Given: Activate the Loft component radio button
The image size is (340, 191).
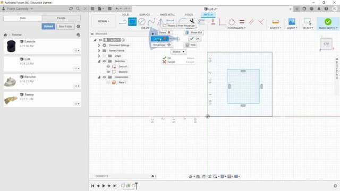Looking at the screenshot, I should [123, 40].
